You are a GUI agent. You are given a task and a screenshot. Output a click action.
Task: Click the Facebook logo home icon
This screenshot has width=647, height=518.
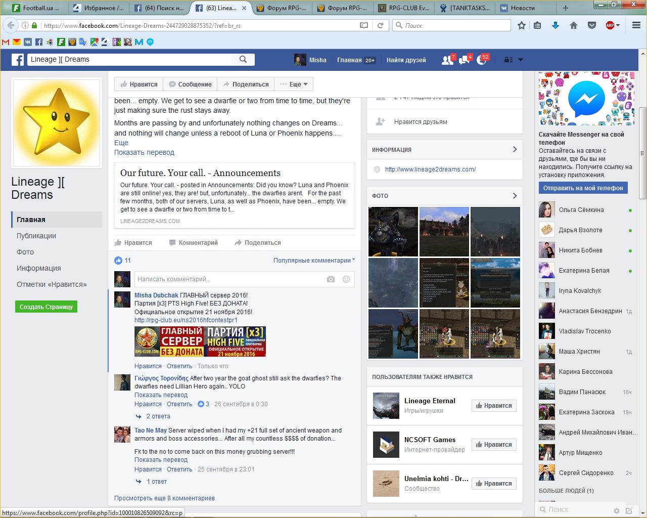click(x=18, y=60)
